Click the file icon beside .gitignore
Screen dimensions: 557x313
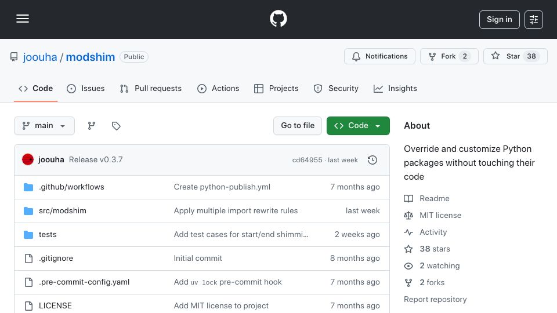click(29, 259)
